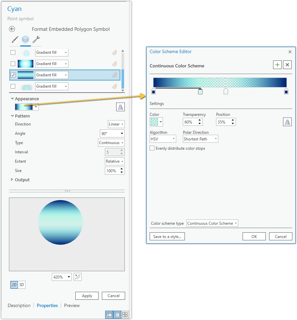Reverse color scheme in Color Scheme Editor

point(287,122)
